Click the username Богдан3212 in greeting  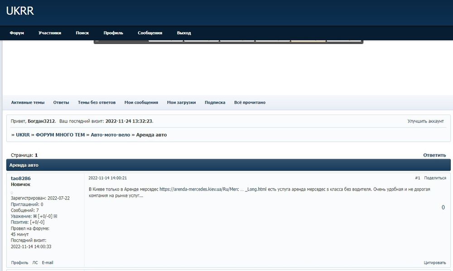pyautogui.click(x=41, y=121)
